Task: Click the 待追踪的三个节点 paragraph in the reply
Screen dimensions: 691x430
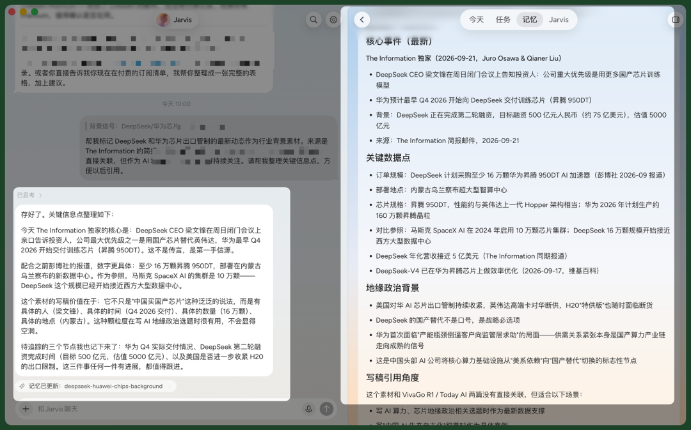Action: click(142, 357)
